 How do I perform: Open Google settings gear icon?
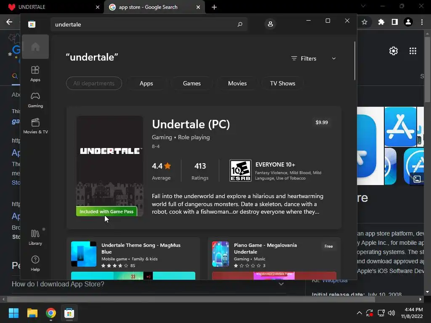[394, 51]
